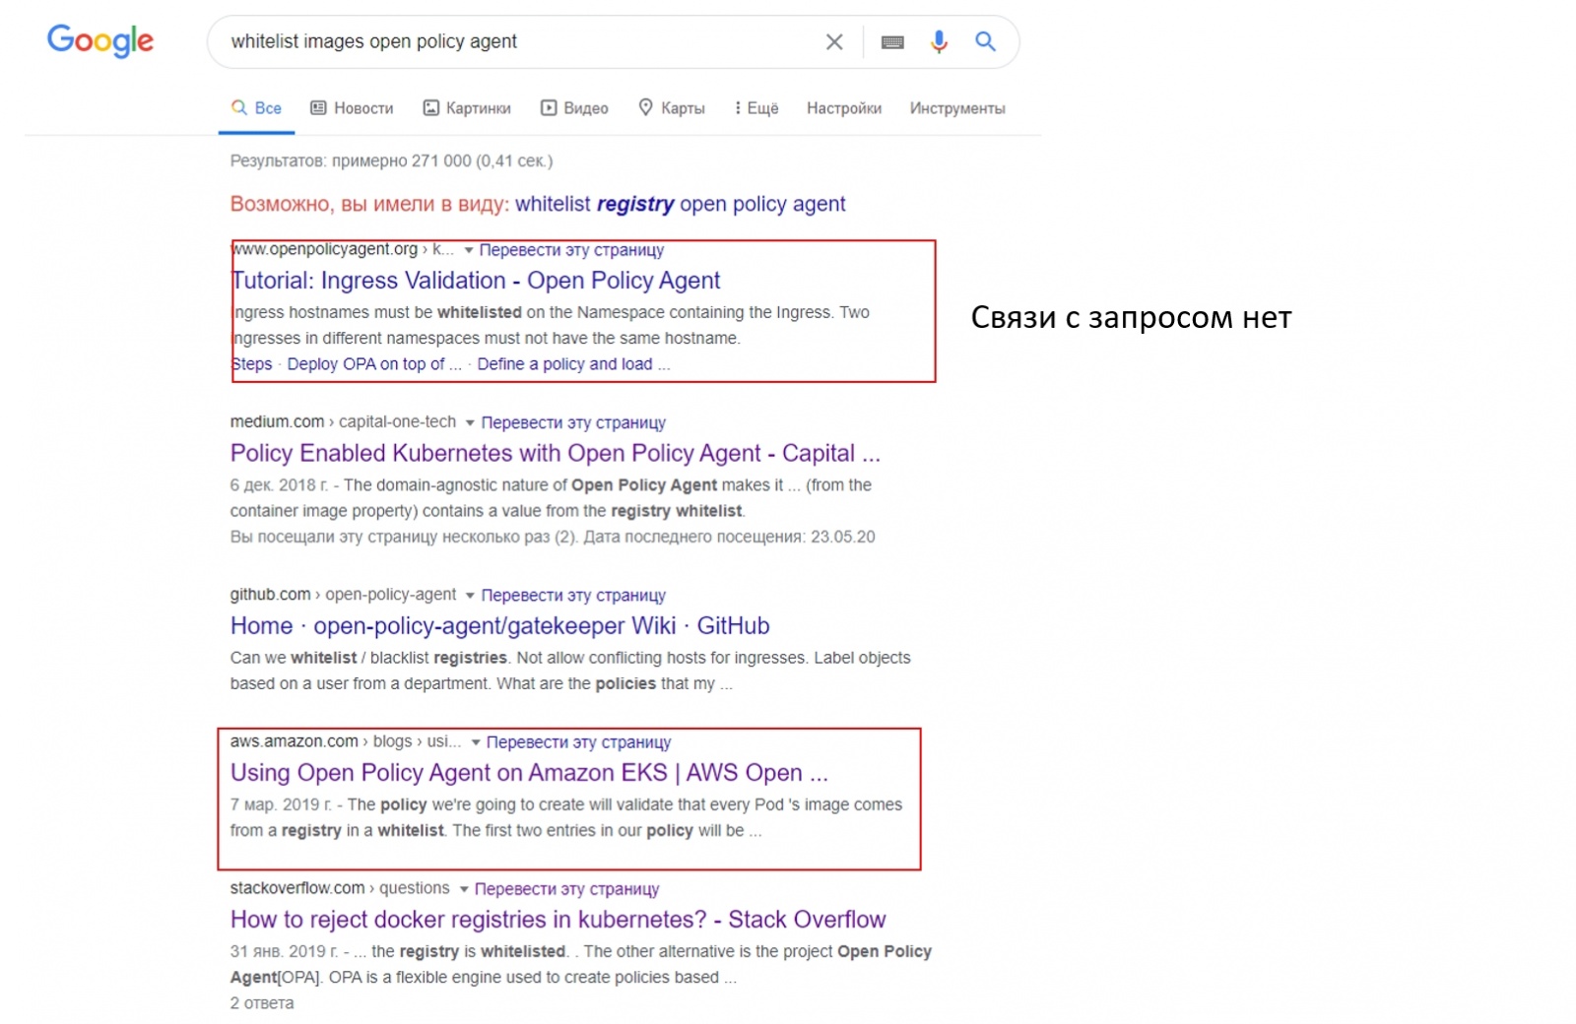
Task: Open the Настройки menu
Action: 843,108
